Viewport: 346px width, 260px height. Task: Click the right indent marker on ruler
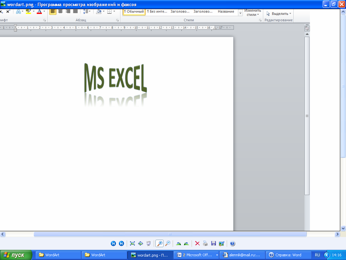[x=215, y=28]
